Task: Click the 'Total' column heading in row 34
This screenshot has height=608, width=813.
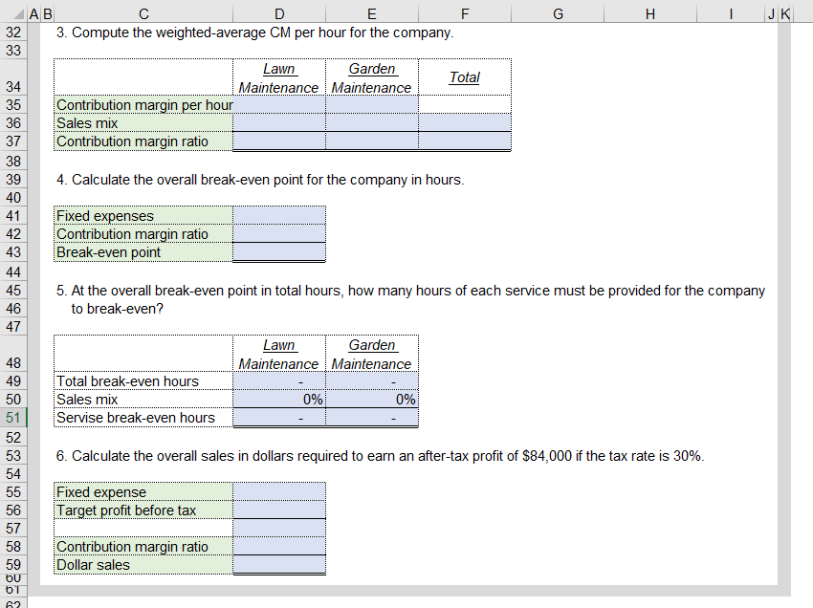Action: pos(465,77)
